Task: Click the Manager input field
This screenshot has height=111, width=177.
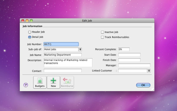Action: 134,65
